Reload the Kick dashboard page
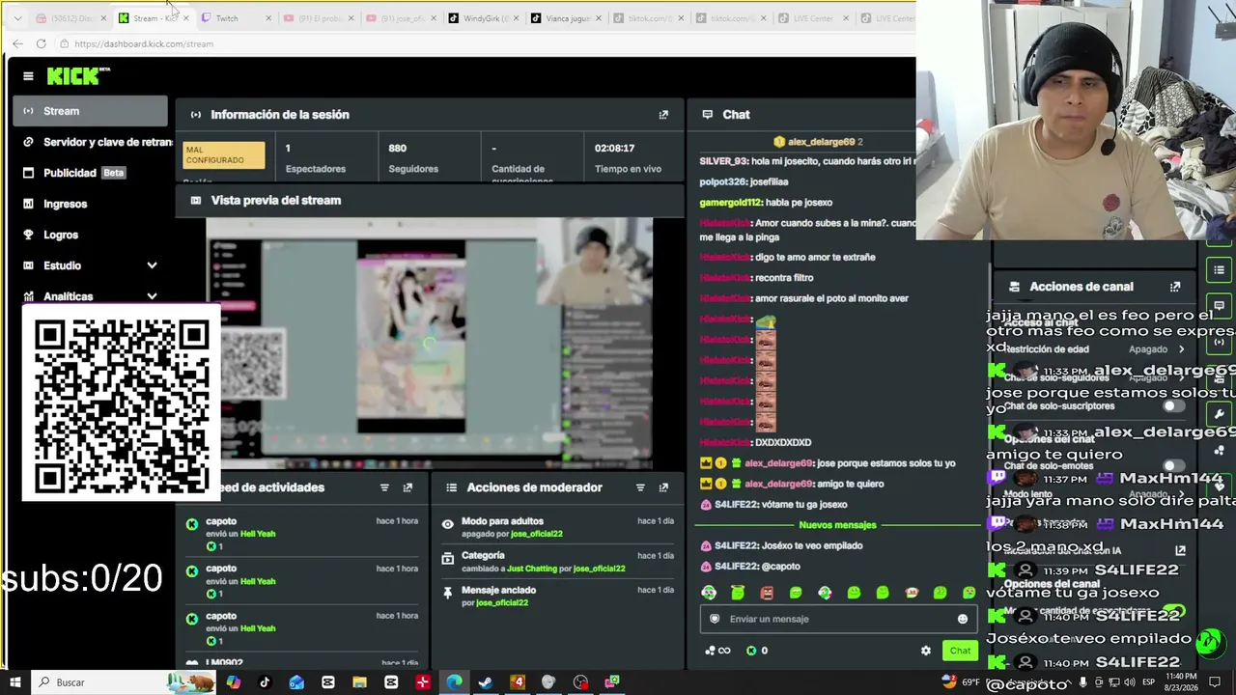Screen dimensions: 1236x695 [41, 43]
